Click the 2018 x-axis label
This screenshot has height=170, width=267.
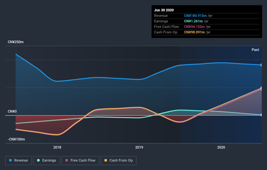click(57, 147)
